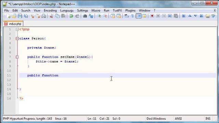Click the spell check ABC icon

pos(213,16)
